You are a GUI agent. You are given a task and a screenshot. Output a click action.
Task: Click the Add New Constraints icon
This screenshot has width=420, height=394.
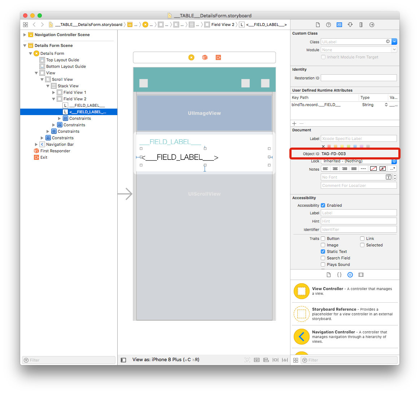(x=275, y=360)
